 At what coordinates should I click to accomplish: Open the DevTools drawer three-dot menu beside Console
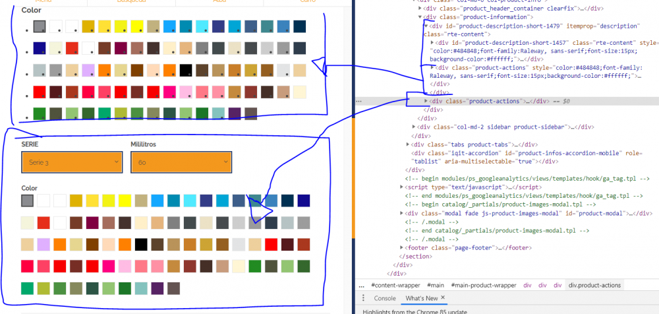[x=364, y=298]
